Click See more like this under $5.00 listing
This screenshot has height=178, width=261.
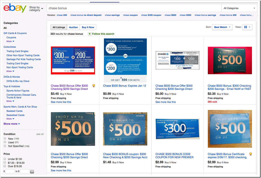pyautogui.click(x=165, y=102)
